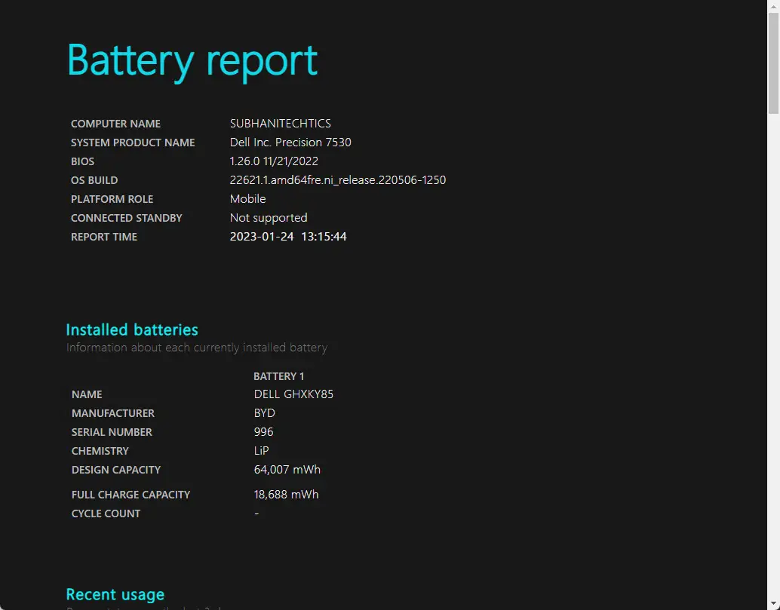This screenshot has width=780, height=610.
Task: Click the 'DESIGN CAPACITY' label
Action: pyautogui.click(x=116, y=471)
